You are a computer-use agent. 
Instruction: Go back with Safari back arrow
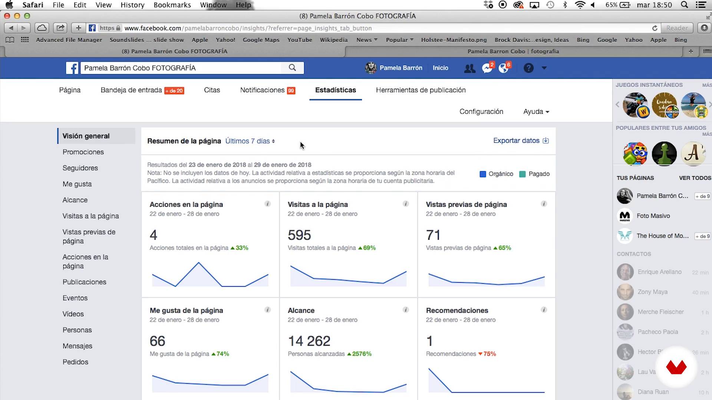[x=11, y=28]
